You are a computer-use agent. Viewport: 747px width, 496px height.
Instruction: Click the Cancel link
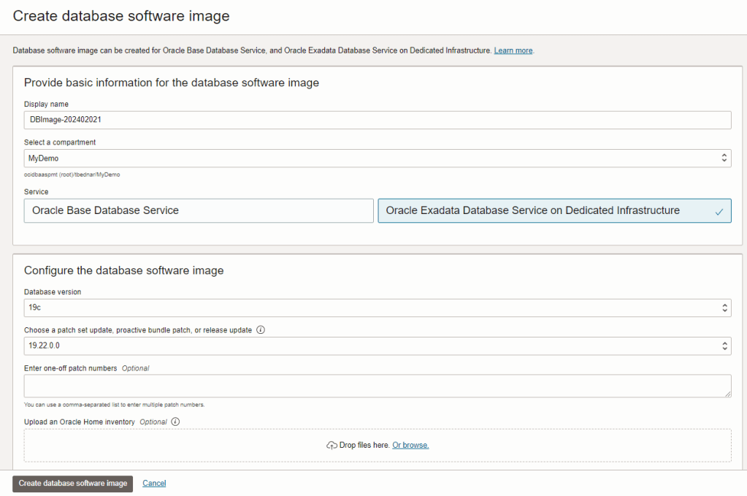pos(154,483)
